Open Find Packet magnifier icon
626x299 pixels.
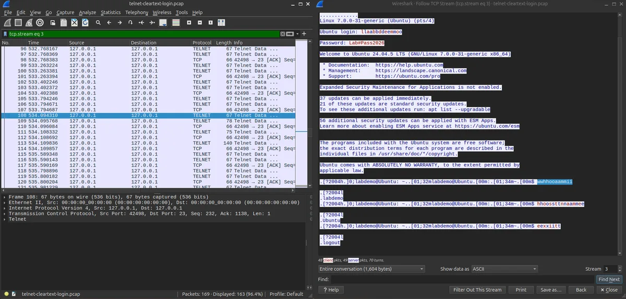[x=98, y=22]
